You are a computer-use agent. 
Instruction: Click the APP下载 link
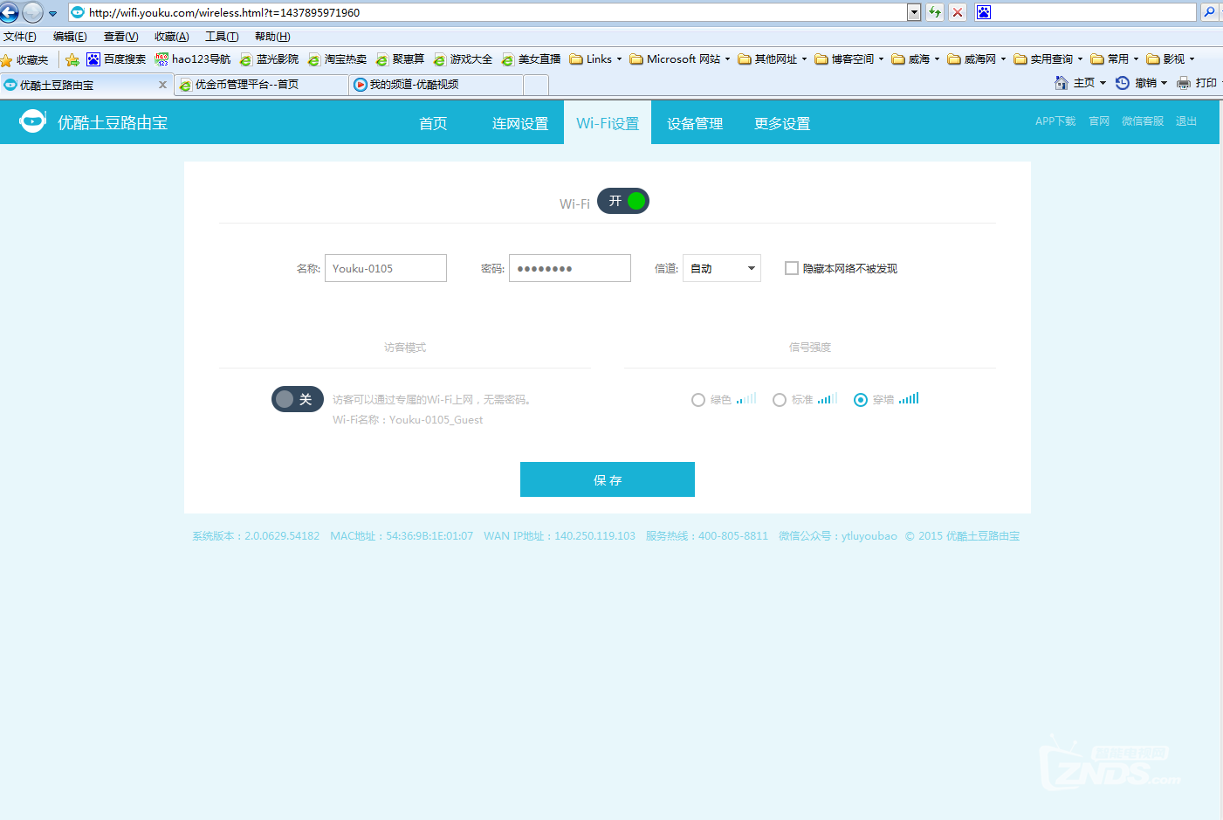click(1055, 121)
